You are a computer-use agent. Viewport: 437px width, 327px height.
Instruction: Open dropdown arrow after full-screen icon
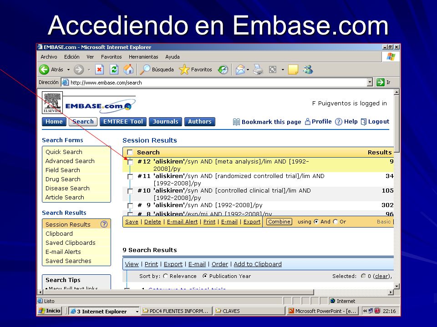[283, 69]
